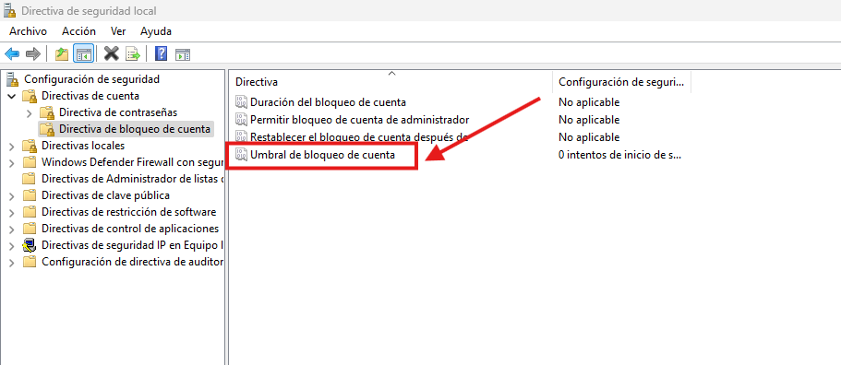Click the Directiva de seguridad local title icon
Screen dimensions: 841x365
coord(9,11)
